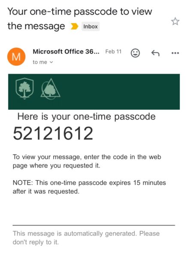Viewport: 188px width, 257px height.
Task: Click the orange M sender avatar
Action: (x=16, y=57)
